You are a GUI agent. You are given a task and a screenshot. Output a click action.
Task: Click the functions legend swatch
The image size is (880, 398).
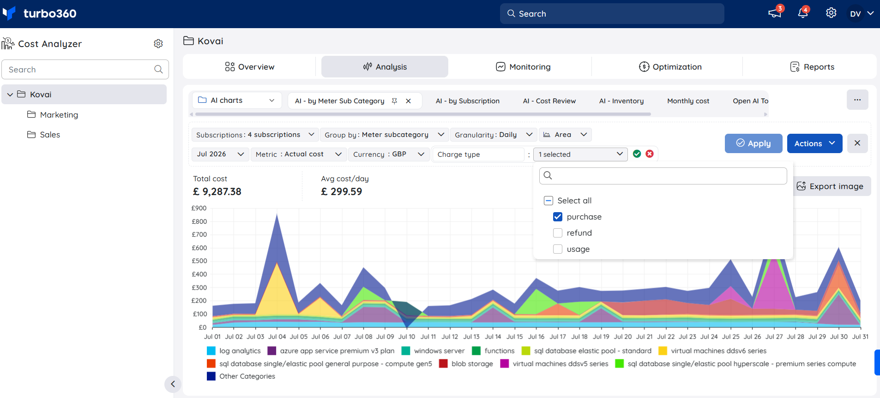pos(476,351)
